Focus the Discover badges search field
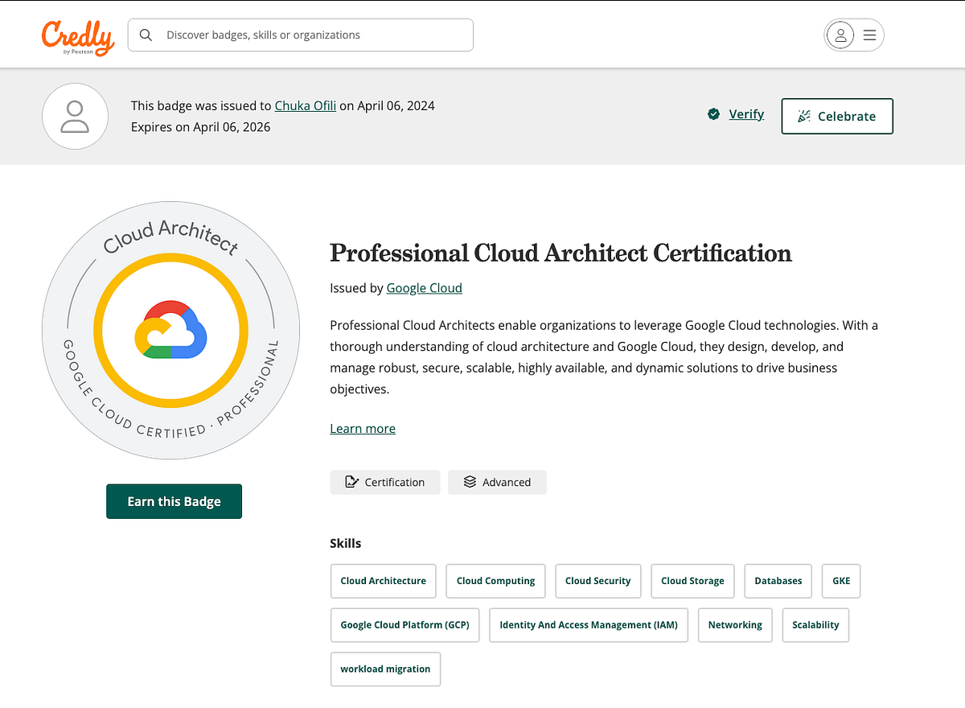The height and width of the screenshot is (708, 965). [x=301, y=35]
